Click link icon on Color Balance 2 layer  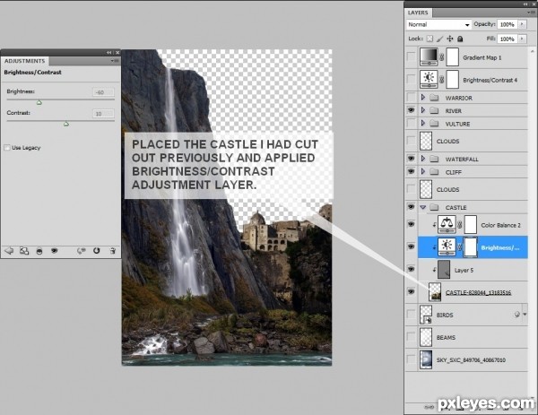(x=460, y=225)
